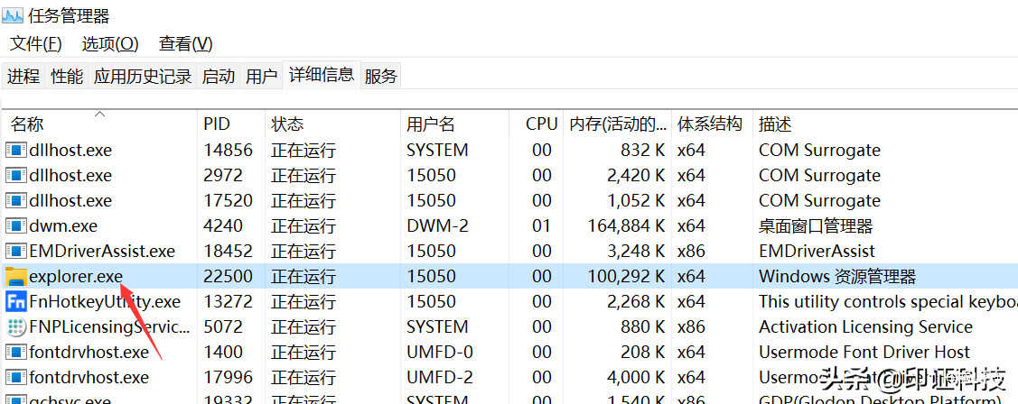The image size is (1018, 404).
Task: Click the UMFD-2 user name cell
Action: 440,378
